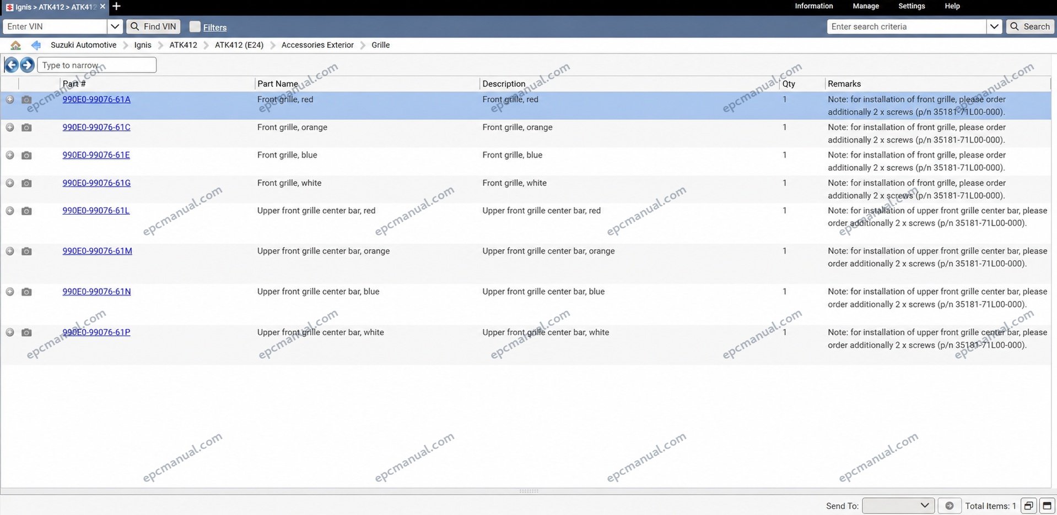
Task: Expand row for Upper front grille center bar, white
Action: point(10,333)
